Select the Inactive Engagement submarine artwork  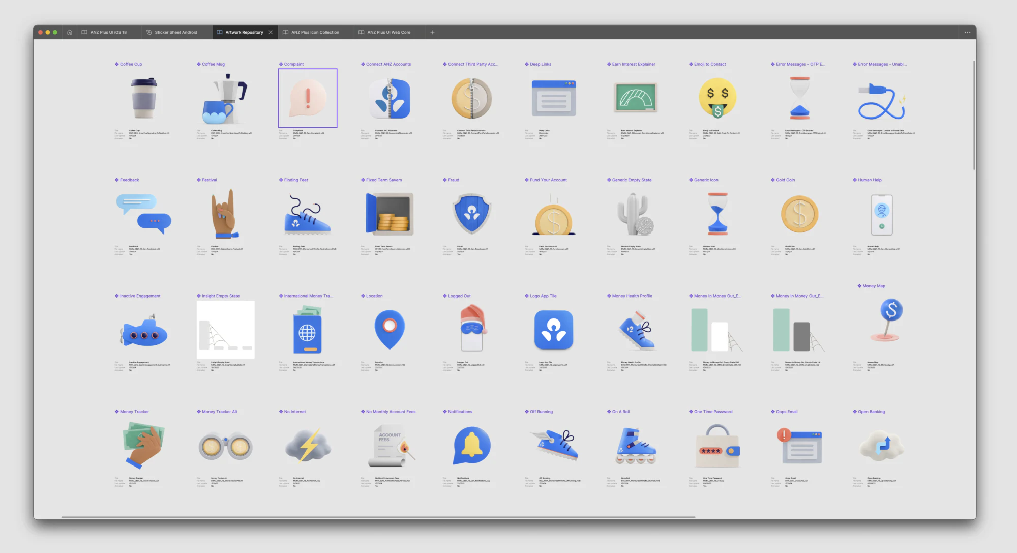[144, 330]
